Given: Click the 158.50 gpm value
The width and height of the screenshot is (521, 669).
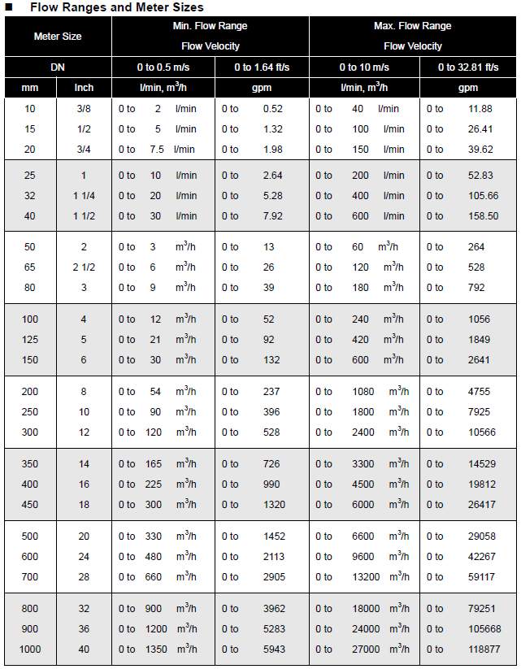Looking at the screenshot, I should 483,216.
